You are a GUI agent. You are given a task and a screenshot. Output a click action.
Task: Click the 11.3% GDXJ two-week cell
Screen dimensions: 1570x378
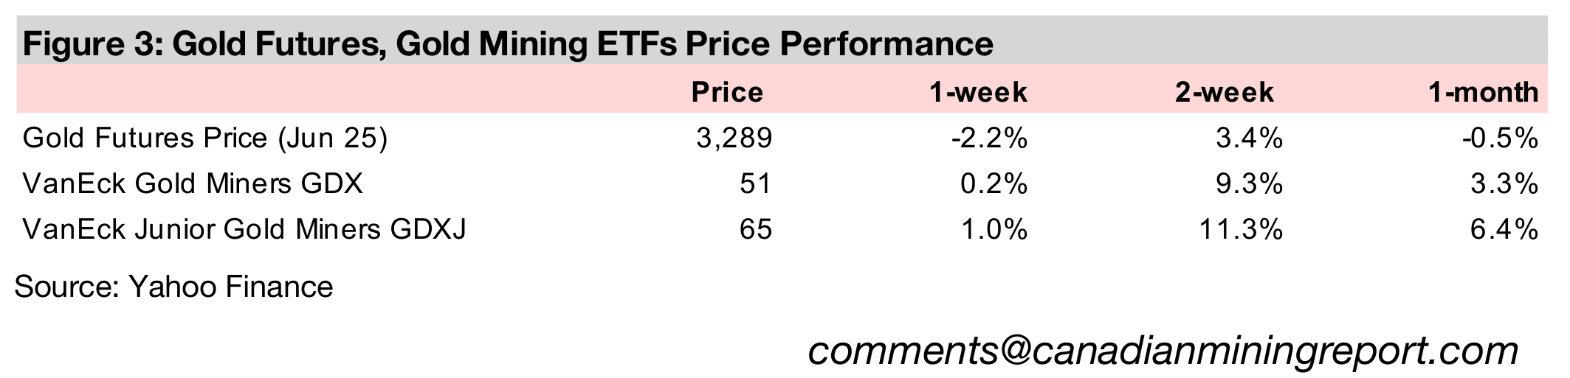[1239, 229]
